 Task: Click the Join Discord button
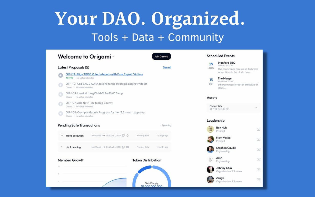point(161,56)
